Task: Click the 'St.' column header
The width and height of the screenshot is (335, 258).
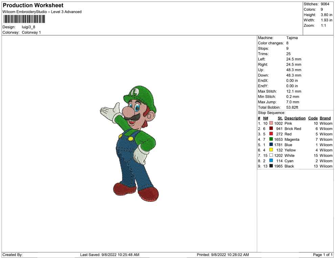Action: [280, 118]
